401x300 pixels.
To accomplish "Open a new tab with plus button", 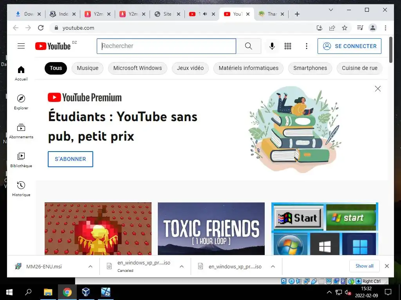I will pyautogui.click(x=297, y=14).
